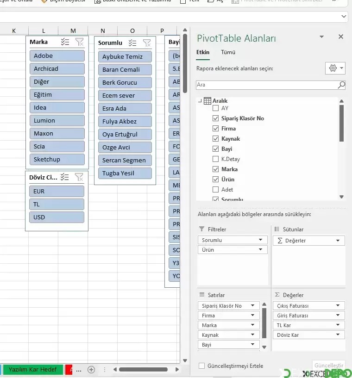This screenshot has width=352, height=378.
Task: Uncheck the Bayi field checkbox
Action: click(x=216, y=149)
